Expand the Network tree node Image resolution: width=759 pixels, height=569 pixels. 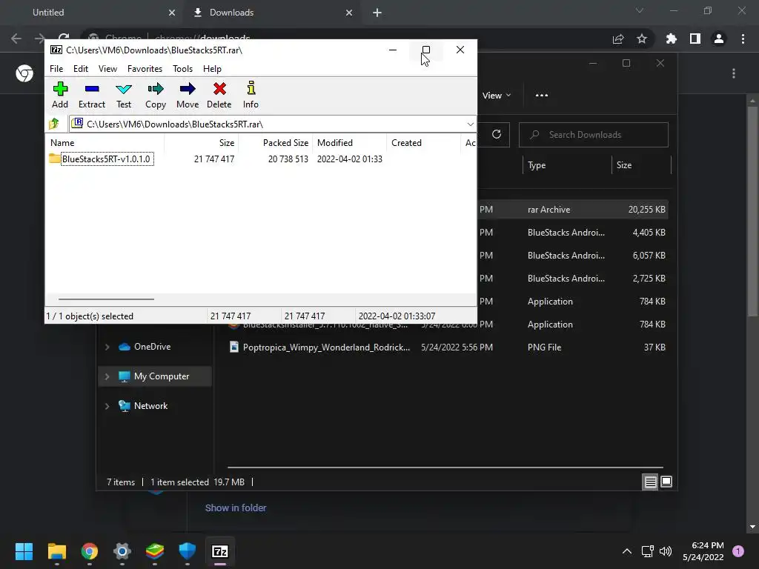click(107, 406)
